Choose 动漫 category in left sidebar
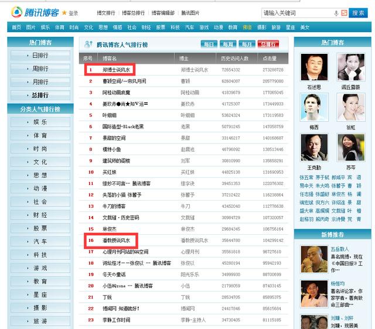375x329 pixels. click(40, 189)
